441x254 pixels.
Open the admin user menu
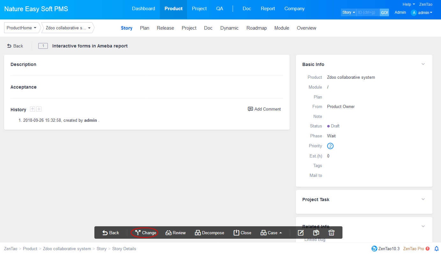tap(422, 13)
